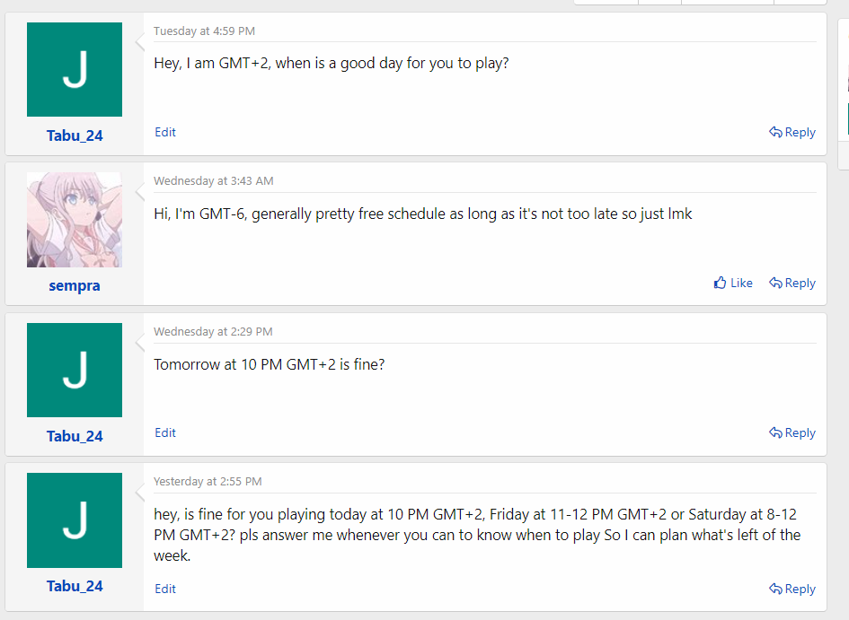Image resolution: width=849 pixels, height=620 pixels.
Task: Reply to Yesterday 2:55 PM message
Action: pyautogui.click(x=792, y=589)
